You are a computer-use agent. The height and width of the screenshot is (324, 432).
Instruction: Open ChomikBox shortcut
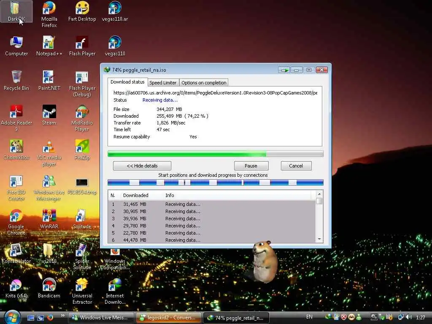point(16,150)
